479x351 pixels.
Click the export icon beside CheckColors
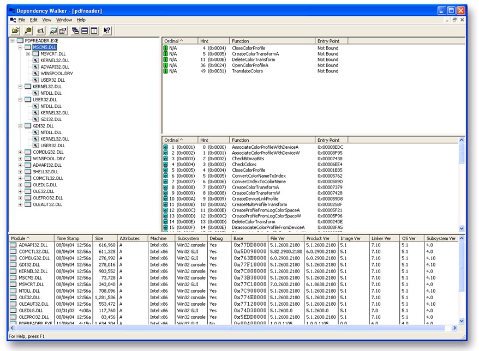pyautogui.click(x=165, y=165)
